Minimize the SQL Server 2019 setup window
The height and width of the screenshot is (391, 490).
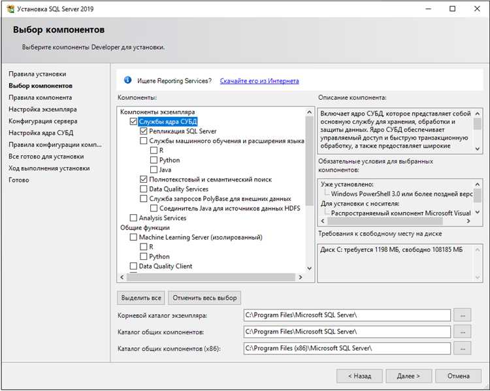[429, 8]
